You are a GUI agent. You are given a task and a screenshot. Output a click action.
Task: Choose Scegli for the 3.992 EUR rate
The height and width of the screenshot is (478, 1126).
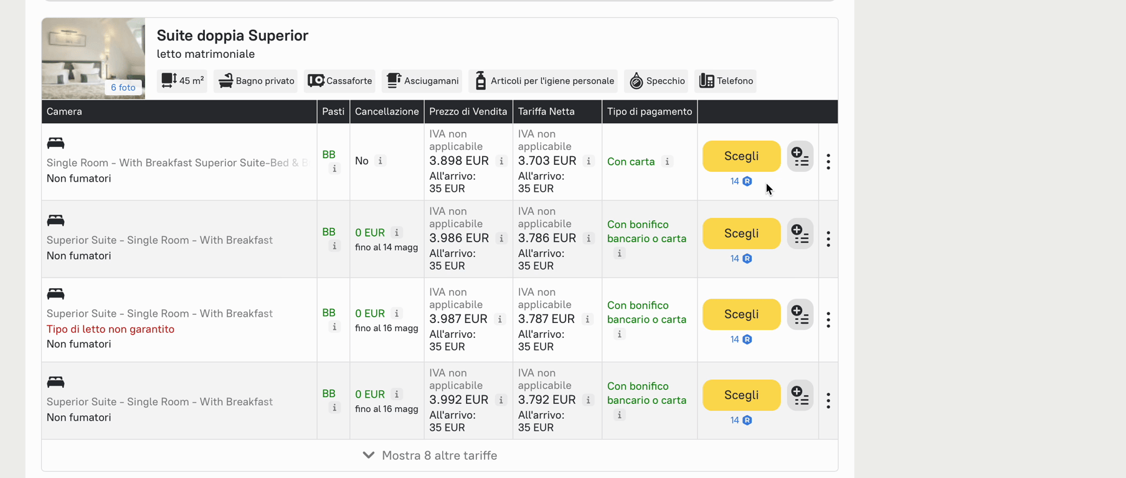click(x=741, y=395)
